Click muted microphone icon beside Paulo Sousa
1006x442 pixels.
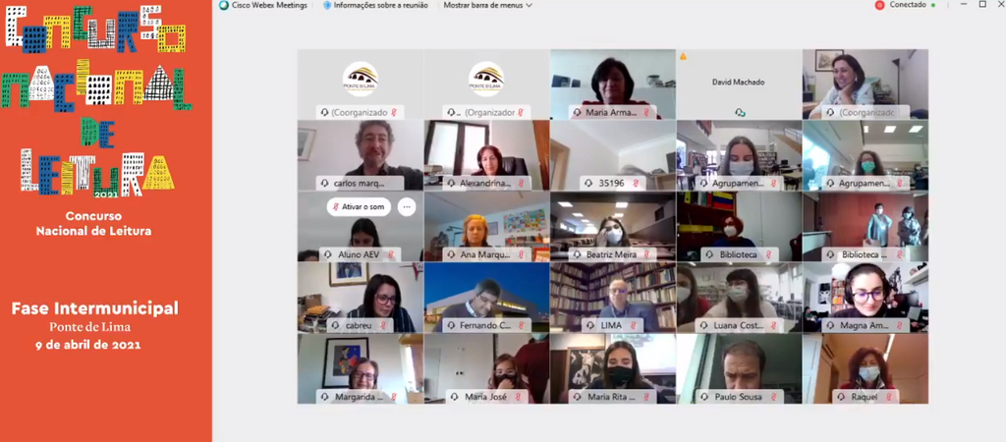click(773, 397)
